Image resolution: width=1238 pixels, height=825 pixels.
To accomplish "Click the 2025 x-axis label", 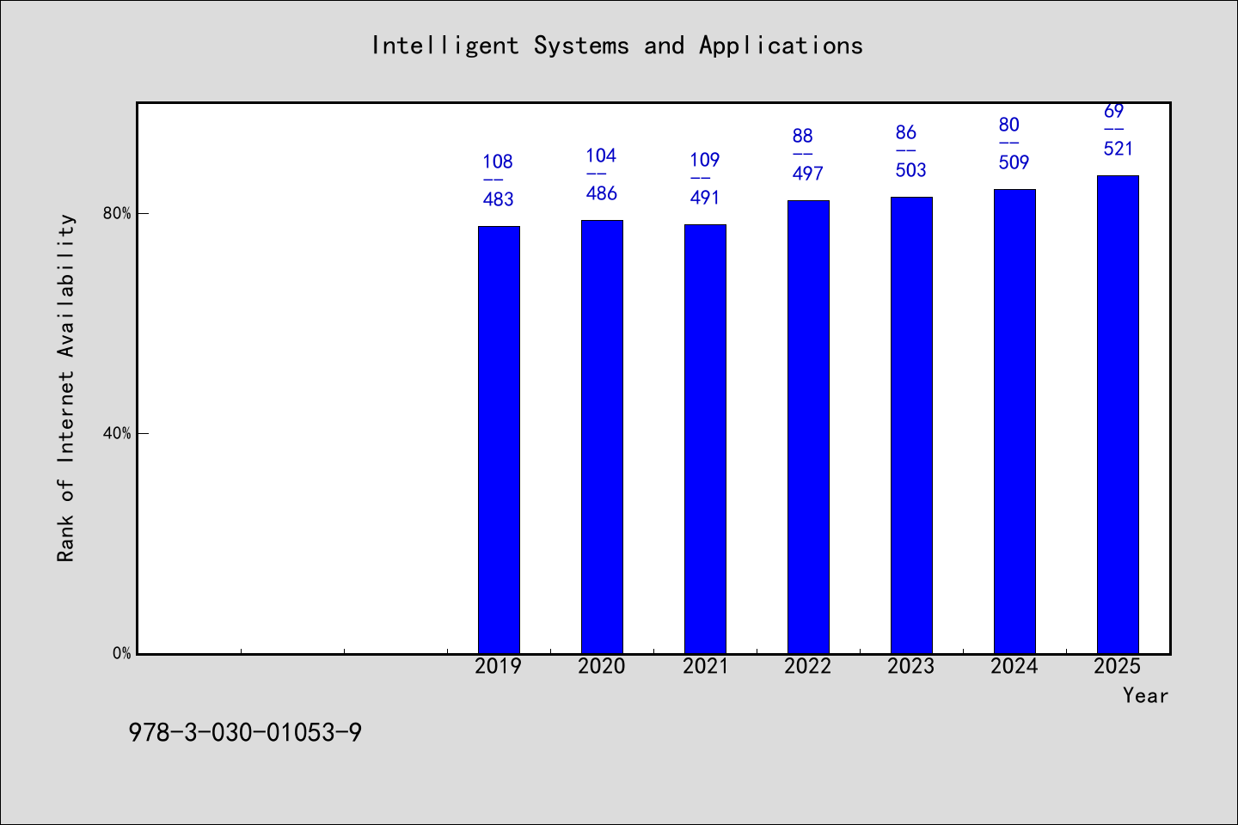I will 1118,666.
